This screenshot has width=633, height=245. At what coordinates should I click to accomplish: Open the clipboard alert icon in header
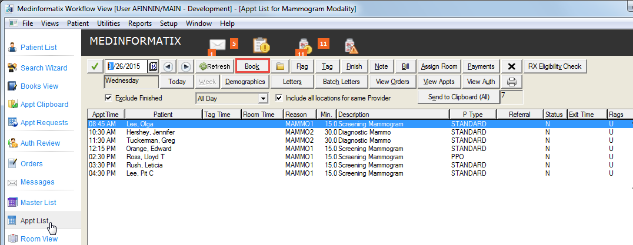[261, 45]
